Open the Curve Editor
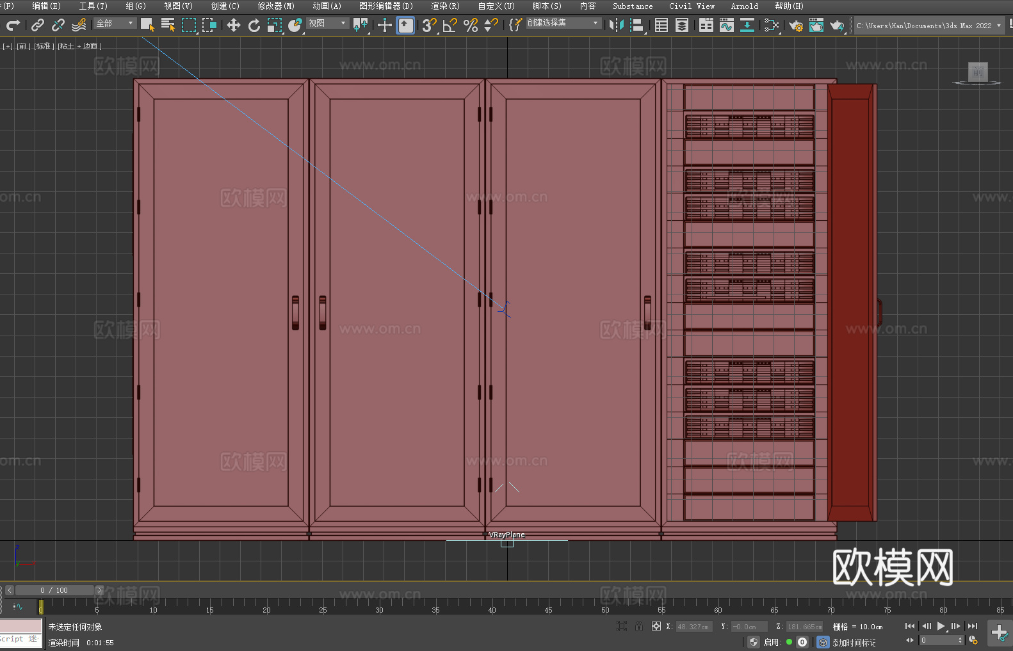This screenshot has width=1013, height=651. tap(727, 25)
